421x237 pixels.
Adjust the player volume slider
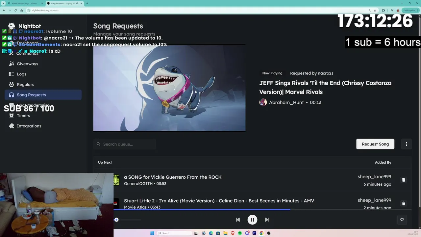click(x=128, y=220)
